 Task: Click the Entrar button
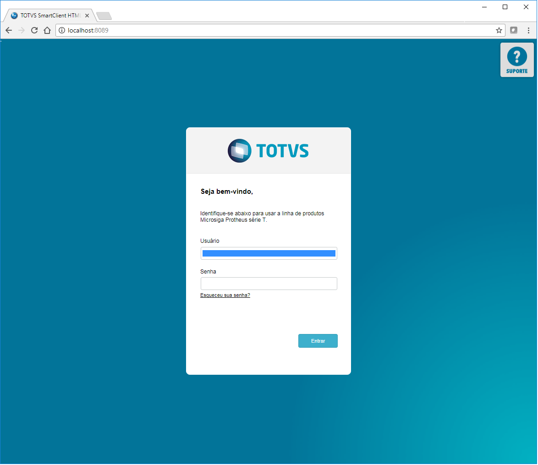coord(318,341)
